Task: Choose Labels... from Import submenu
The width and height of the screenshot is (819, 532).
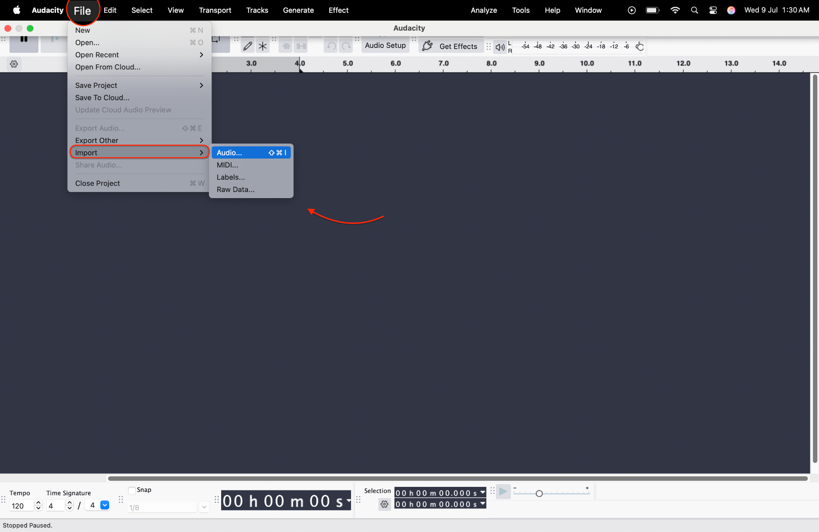Action: click(251, 177)
